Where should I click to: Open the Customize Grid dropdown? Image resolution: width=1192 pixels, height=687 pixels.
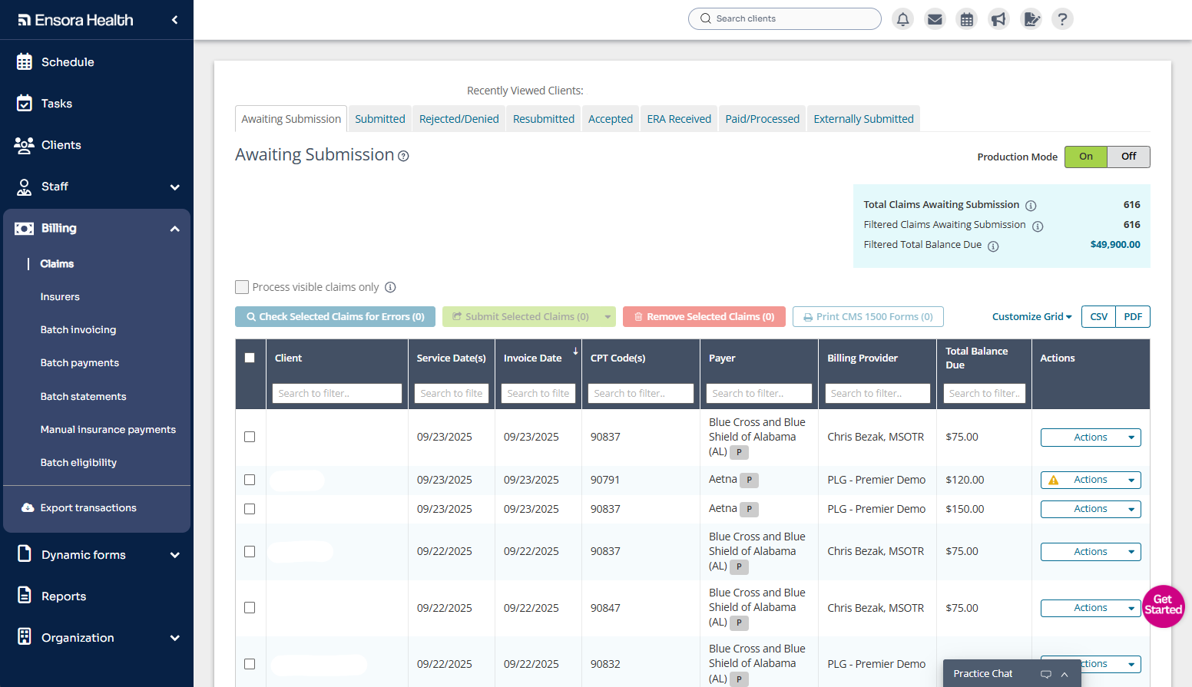click(x=1031, y=316)
